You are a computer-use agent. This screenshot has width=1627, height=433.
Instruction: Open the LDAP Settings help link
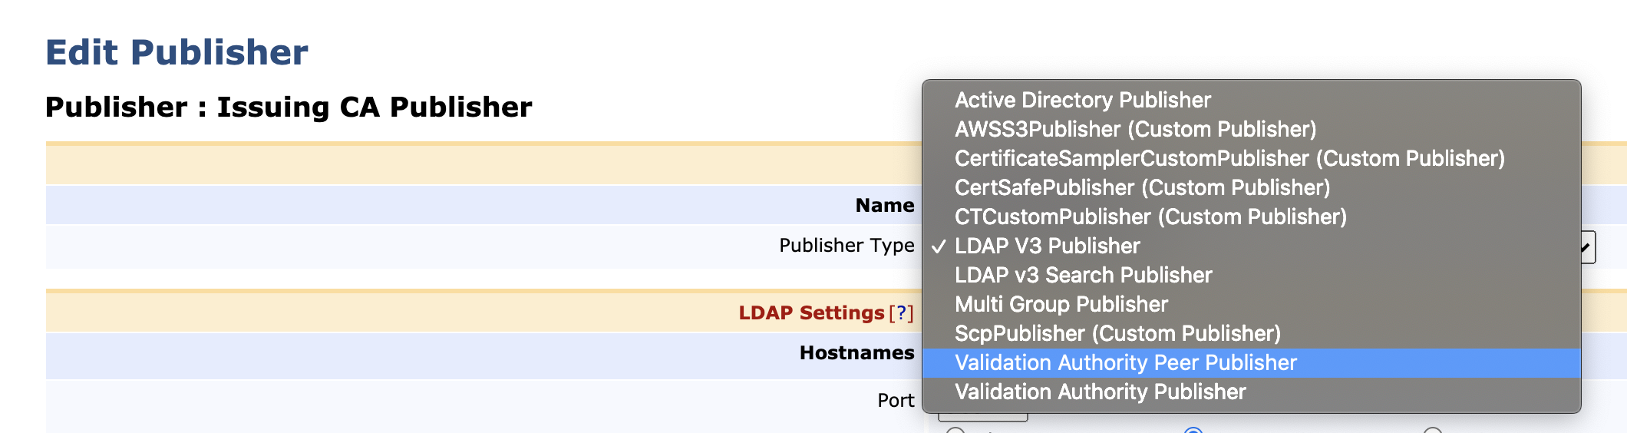tap(901, 313)
